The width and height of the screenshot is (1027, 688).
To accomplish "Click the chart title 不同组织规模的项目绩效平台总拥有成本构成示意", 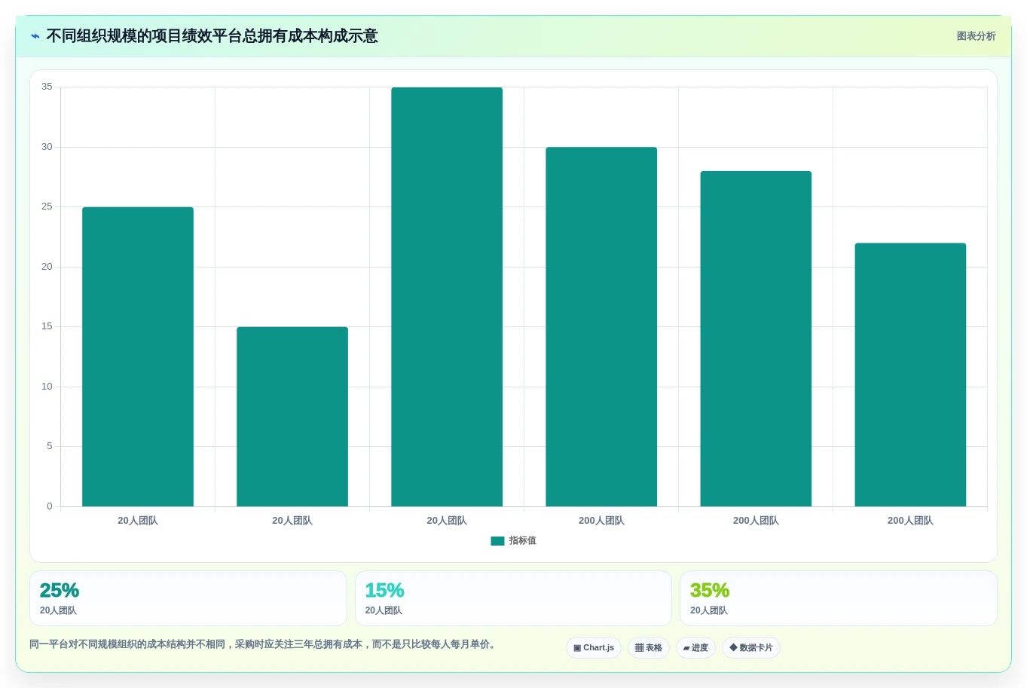I will click(212, 36).
